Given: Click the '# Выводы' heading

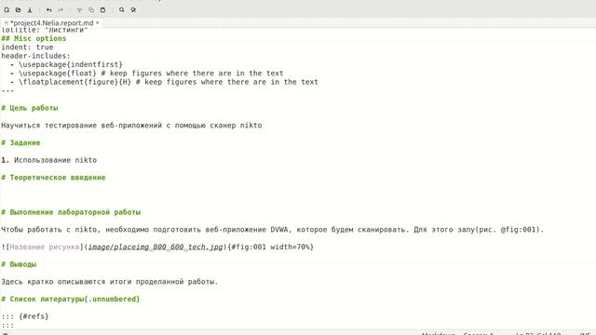Looking at the screenshot, I should 19,264.
